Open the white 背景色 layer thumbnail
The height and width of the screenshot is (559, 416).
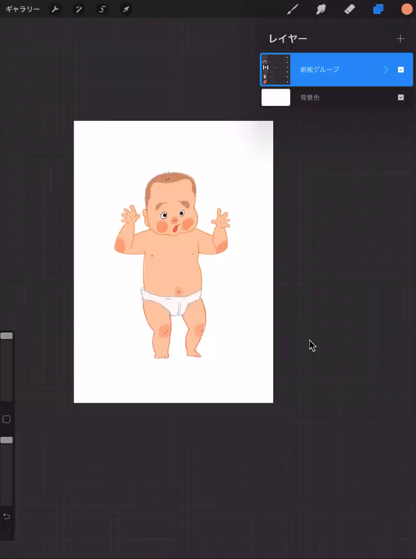276,97
